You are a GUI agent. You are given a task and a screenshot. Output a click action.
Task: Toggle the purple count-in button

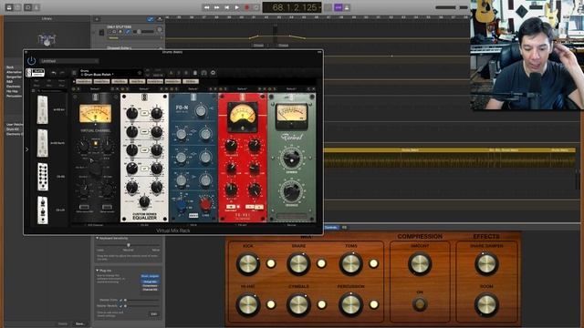tap(339, 7)
